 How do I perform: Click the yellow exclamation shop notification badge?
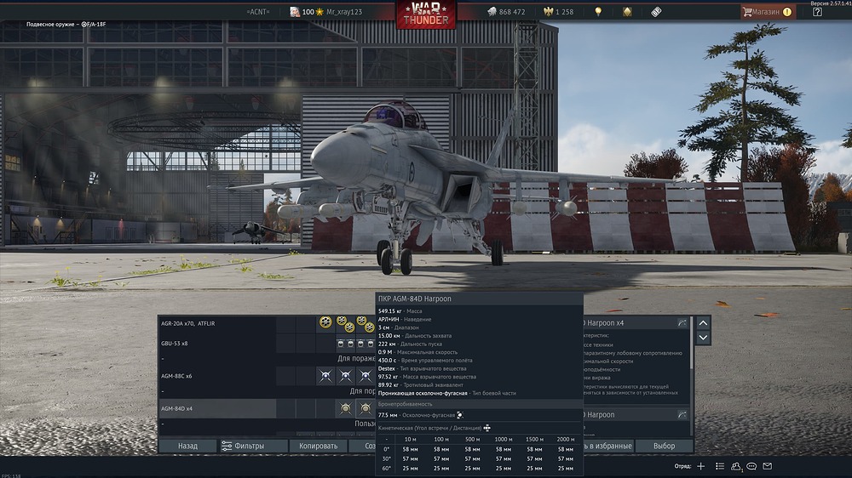(x=787, y=12)
